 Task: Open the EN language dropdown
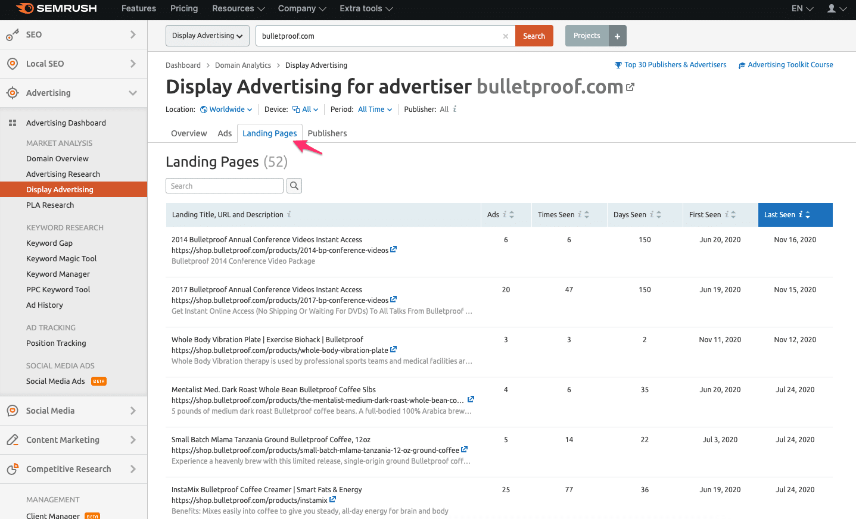point(802,8)
